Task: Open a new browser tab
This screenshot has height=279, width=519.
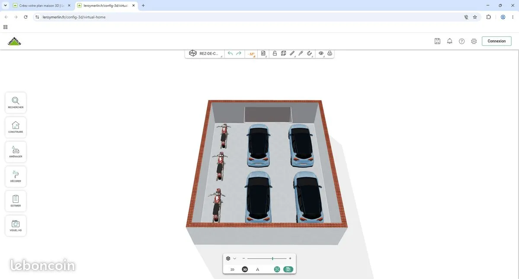Action: 143,6
